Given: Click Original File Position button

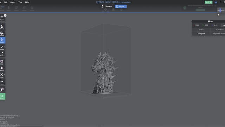Looking at the screenshot, I should point(219,34).
